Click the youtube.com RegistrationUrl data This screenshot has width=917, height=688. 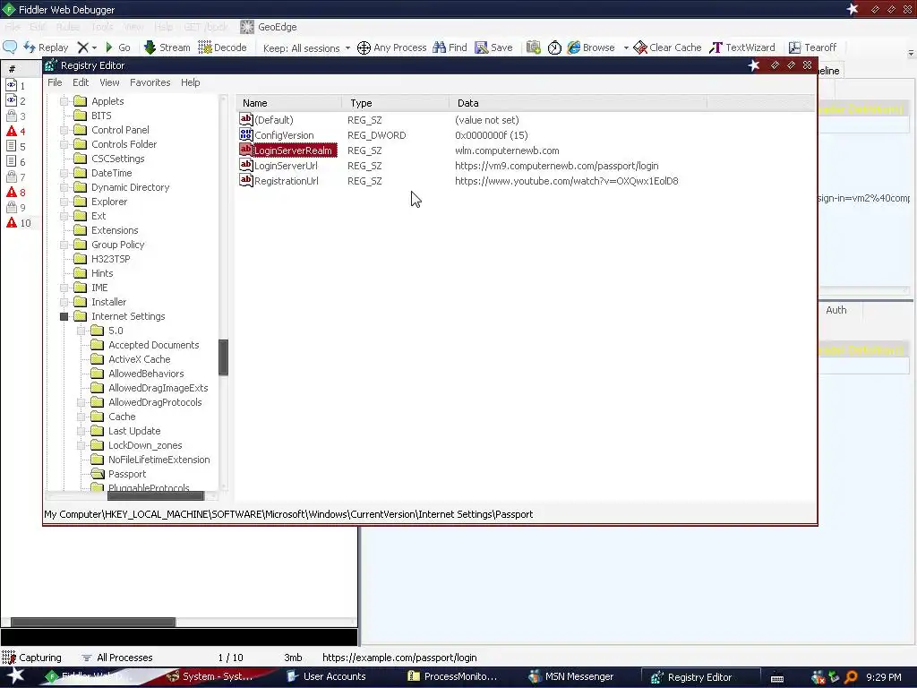point(567,181)
